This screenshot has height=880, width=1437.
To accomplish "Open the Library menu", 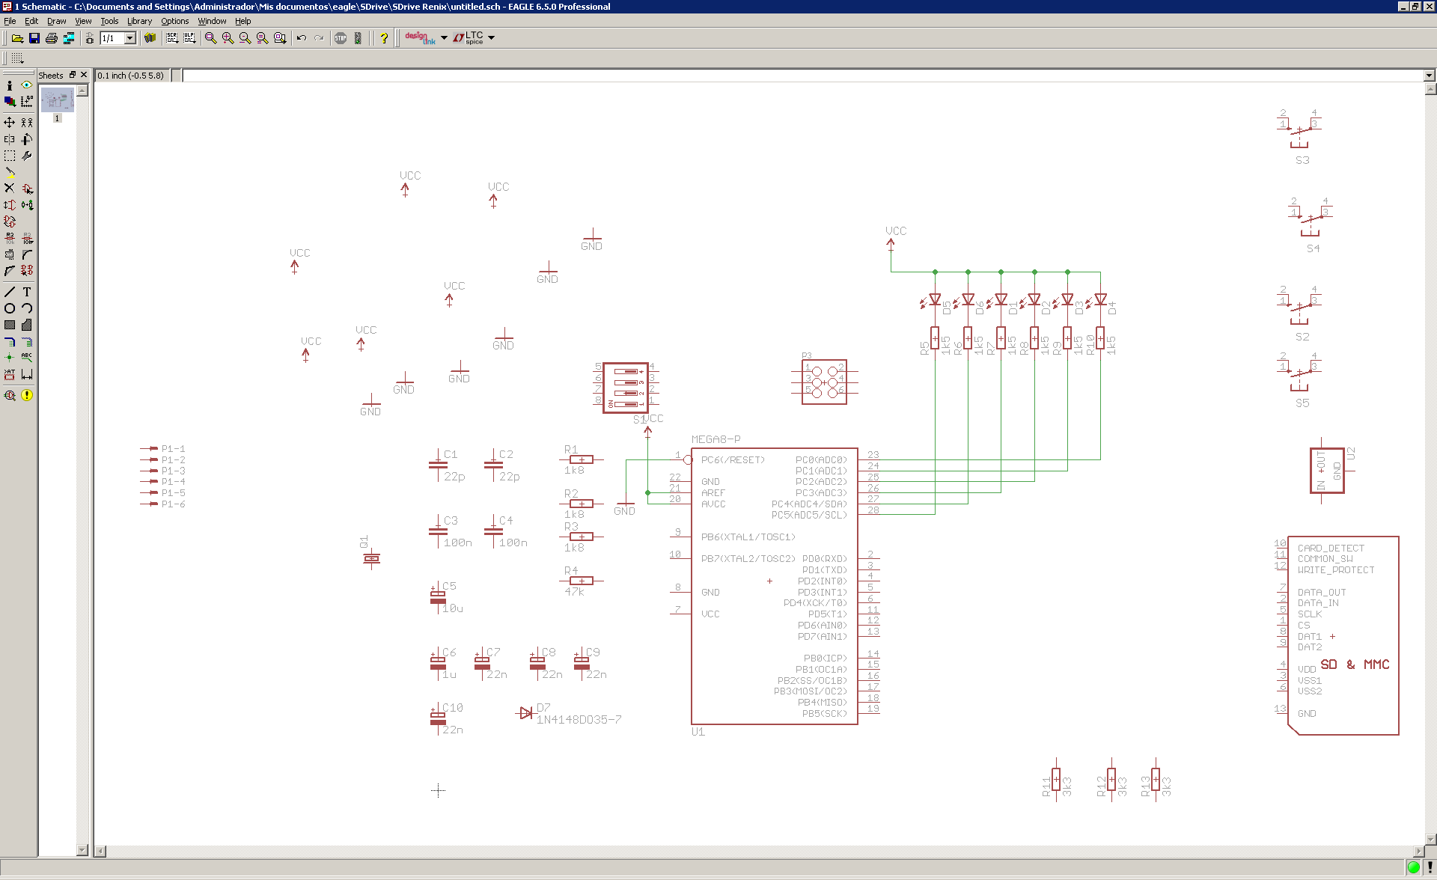I will 139,21.
